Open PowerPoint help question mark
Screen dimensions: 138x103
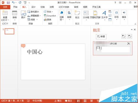coord(115,3)
